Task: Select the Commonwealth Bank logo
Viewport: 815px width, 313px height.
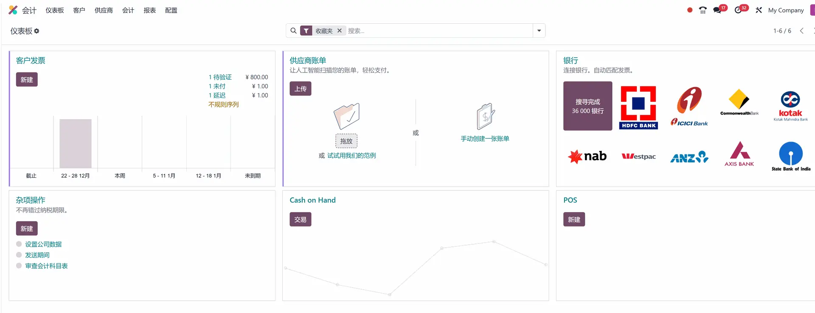Action: [739, 102]
